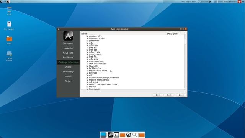This screenshot has height=138, width=245.
Task: Go to the Partitions step
Action: [68, 58]
